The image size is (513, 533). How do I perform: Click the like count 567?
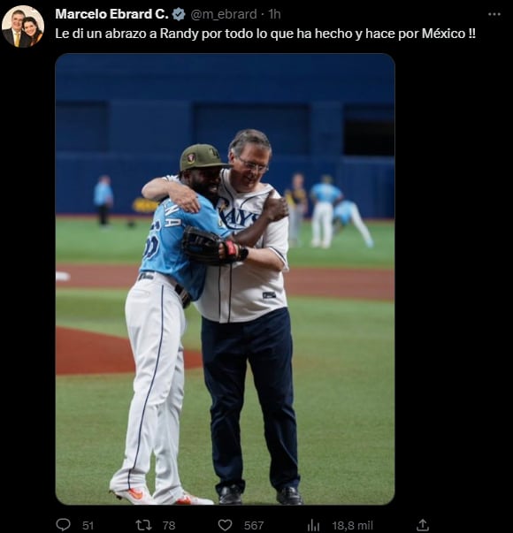point(254,526)
